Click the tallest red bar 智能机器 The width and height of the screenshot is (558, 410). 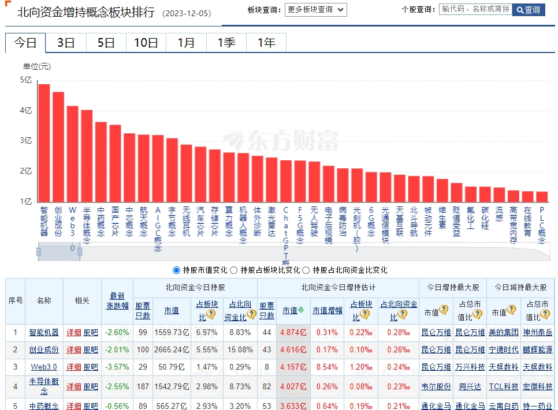point(44,143)
